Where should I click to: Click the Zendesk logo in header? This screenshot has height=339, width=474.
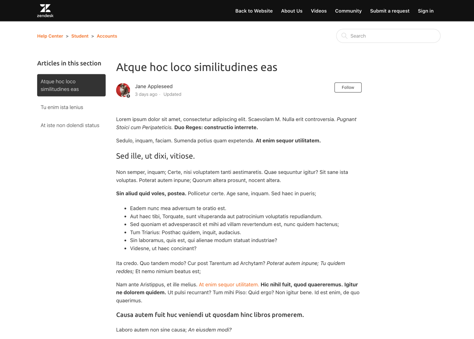(x=45, y=11)
